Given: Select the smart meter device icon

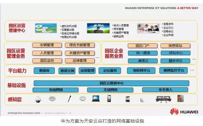Looking at the screenshot, I should 128,99.
